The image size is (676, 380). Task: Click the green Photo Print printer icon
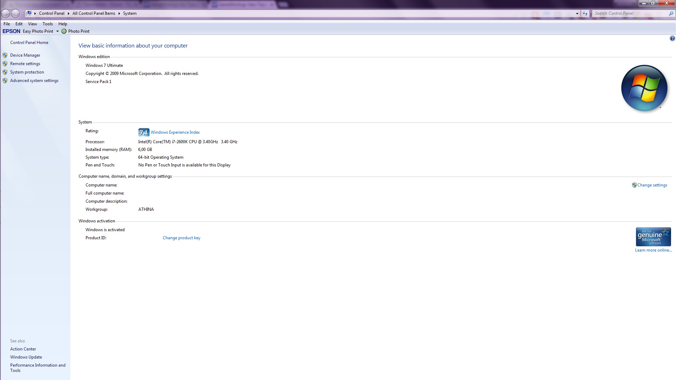pos(64,31)
